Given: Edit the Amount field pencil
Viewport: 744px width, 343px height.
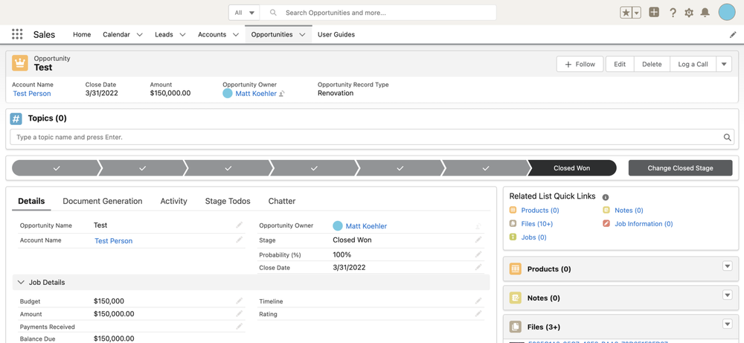Looking at the screenshot, I should pos(239,313).
